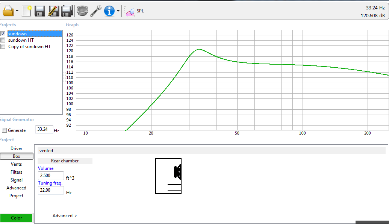389x224 pixels.
Task: Click the ft^3 volume unit label
Action: click(x=70, y=178)
